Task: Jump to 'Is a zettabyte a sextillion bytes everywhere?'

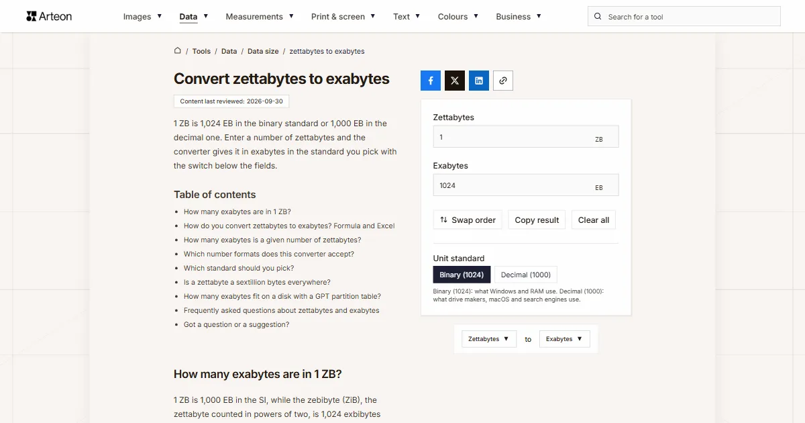Action: click(x=257, y=282)
